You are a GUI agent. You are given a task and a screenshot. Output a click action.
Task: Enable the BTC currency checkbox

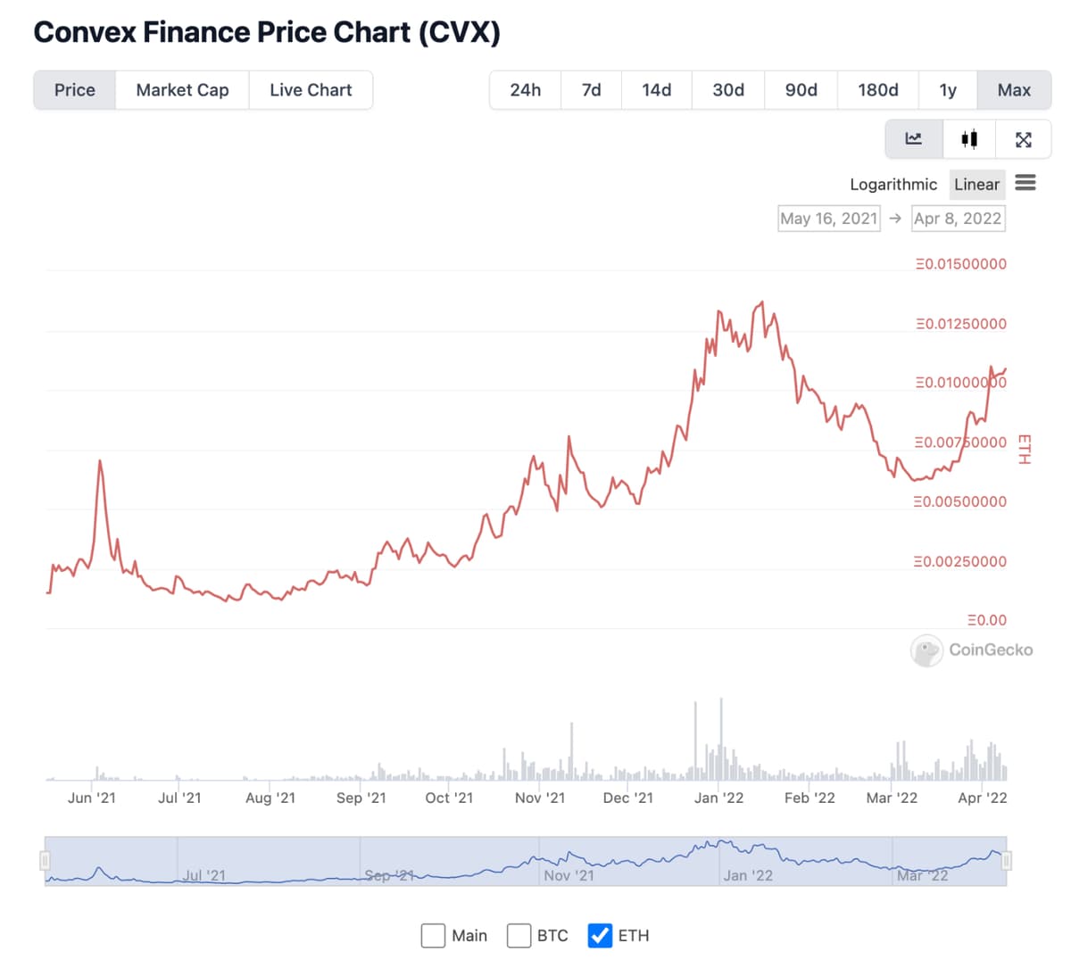point(519,935)
